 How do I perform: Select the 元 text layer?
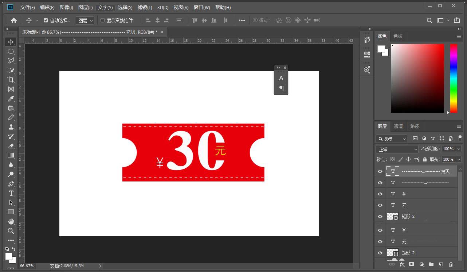(x=419, y=205)
